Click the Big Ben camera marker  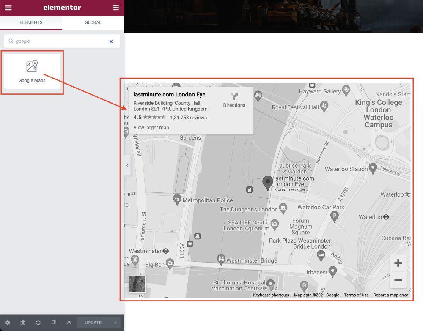[x=170, y=264]
